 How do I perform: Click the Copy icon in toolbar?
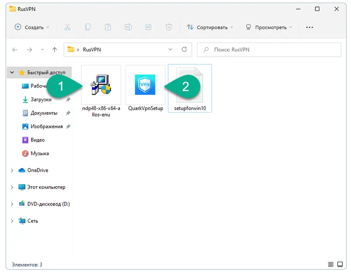pyautogui.click(x=88, y=27)
